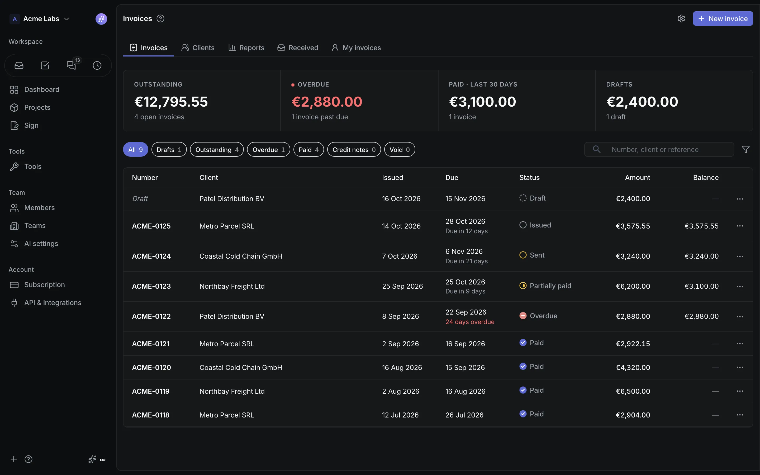
Task: Open row actions menu for ACME-0122
Action: (740, 316)
